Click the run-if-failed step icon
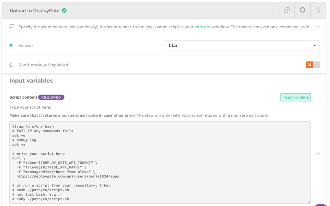Screen dimensions: 330x206 coord(11,65)
